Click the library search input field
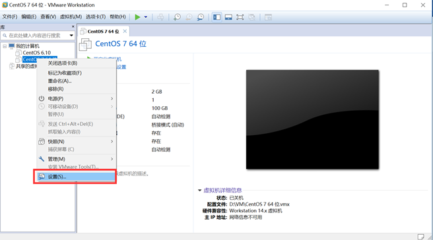The image size is (433, 240). click(x=34, y=36)
